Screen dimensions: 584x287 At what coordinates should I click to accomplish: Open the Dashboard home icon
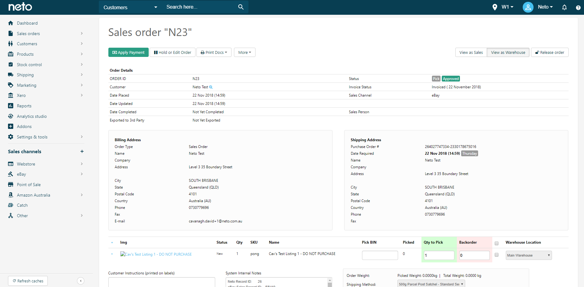tap(11, 23)
